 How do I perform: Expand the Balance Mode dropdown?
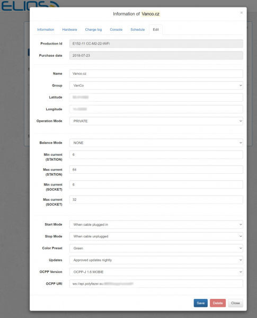(x=156, y=143)
